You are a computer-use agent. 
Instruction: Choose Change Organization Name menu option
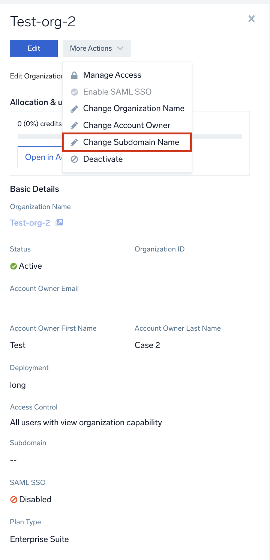133,108
